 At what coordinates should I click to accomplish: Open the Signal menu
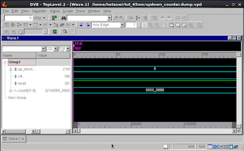tap(54, 11)
